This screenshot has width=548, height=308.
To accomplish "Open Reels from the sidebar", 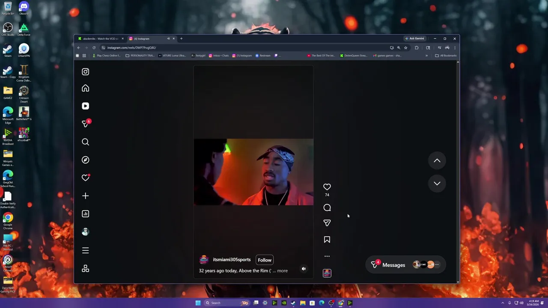I will [85, 106].
